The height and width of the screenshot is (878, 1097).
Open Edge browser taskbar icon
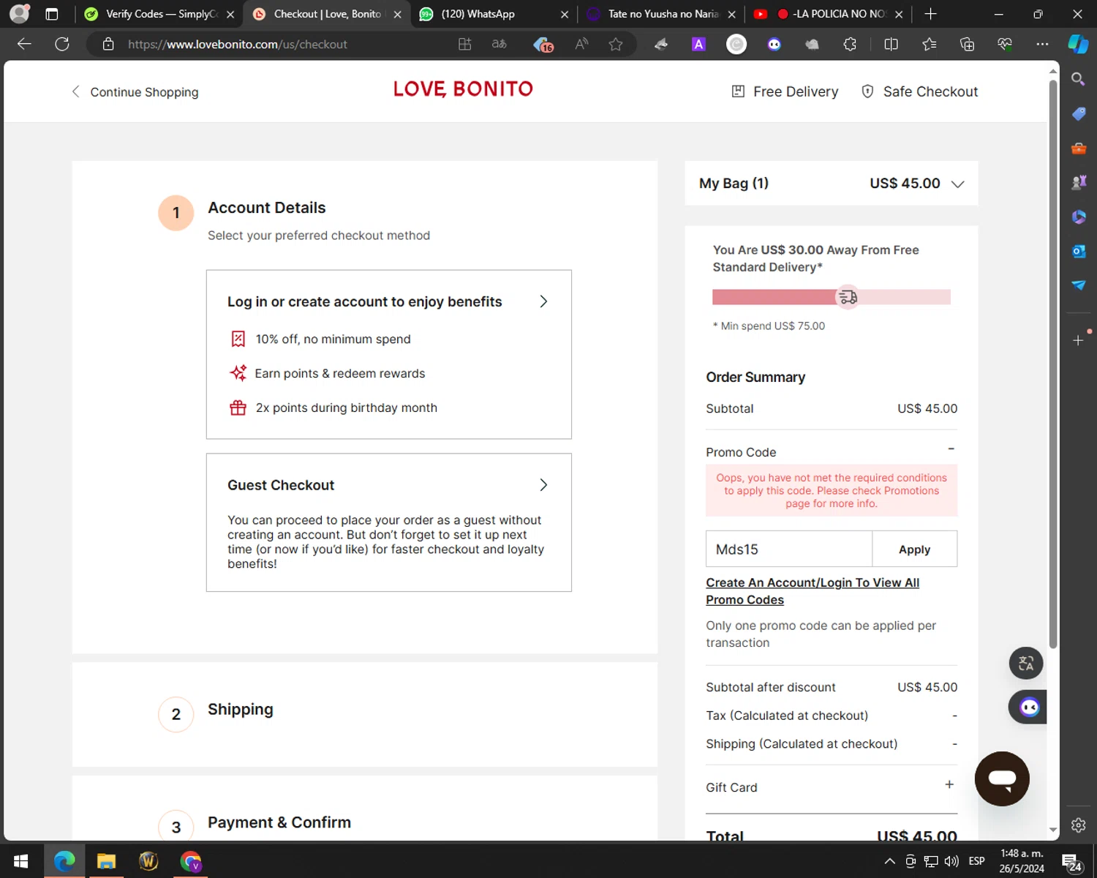click(x=65, y=861)
